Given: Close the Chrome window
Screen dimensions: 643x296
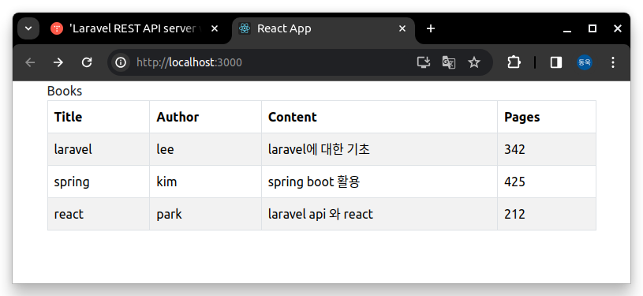Looking at the screenshot, I should pyautogui.click(x=618, y=28).
